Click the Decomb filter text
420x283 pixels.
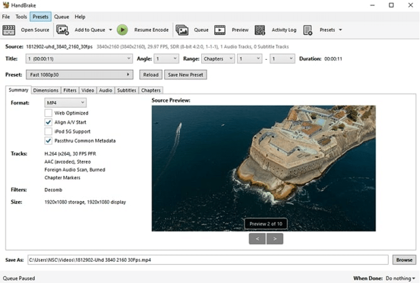tap(53, 190)
